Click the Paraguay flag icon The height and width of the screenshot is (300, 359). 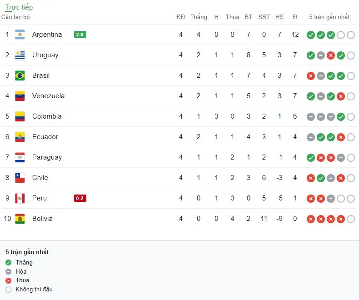tap(20, 157)
